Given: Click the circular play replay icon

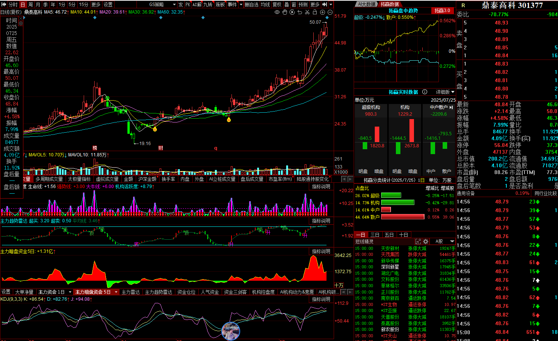Looking at the screenshot, I should (x=292, y=12).
